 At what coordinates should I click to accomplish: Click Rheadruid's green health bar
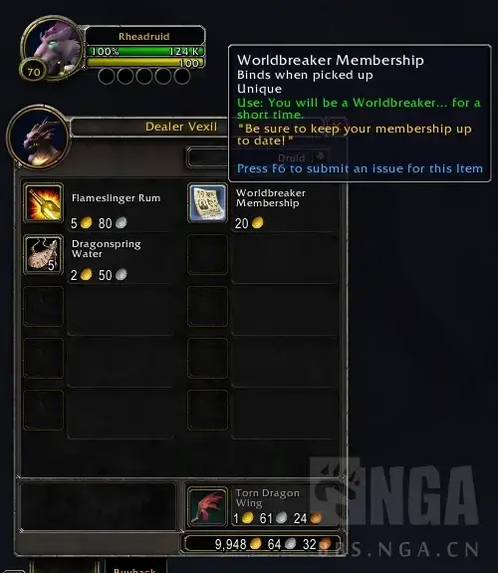145,51
